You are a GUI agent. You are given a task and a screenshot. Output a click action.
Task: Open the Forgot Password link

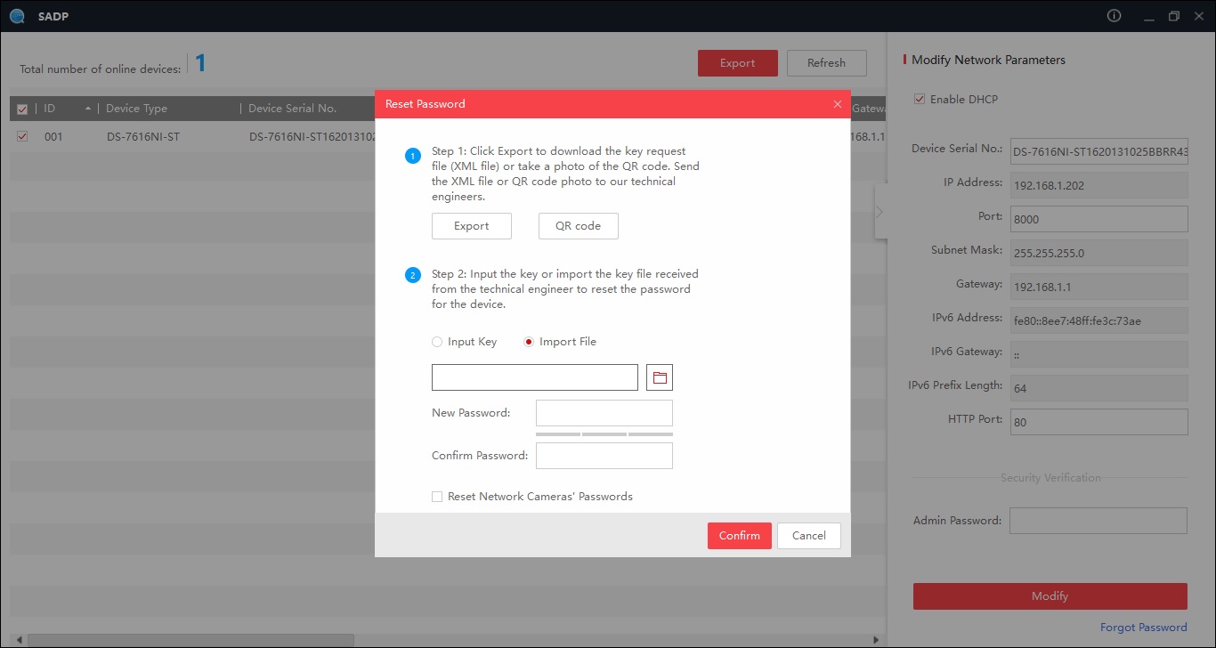tap(1143, 628)
